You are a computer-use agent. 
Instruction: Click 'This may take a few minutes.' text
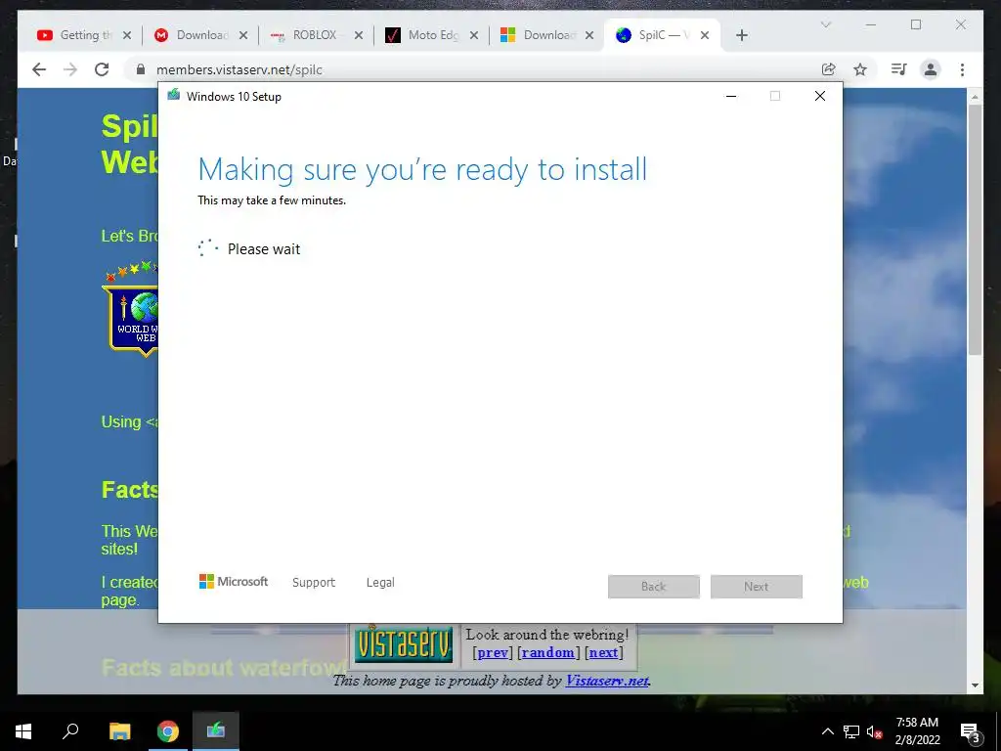272,200
